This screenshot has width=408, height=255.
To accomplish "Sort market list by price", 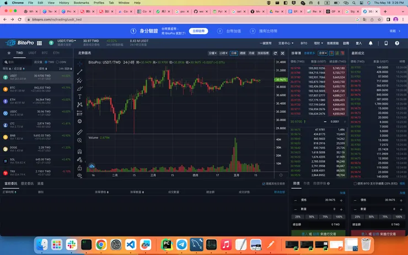I will coord(43,69).
